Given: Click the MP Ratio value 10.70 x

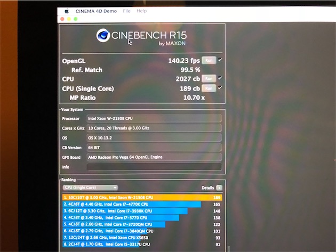Looking at the screenshot, I should [194, 98].
